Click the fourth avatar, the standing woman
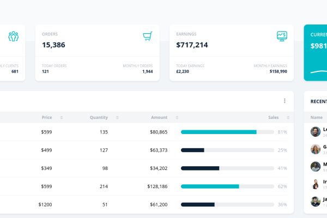 pos(316,184)
